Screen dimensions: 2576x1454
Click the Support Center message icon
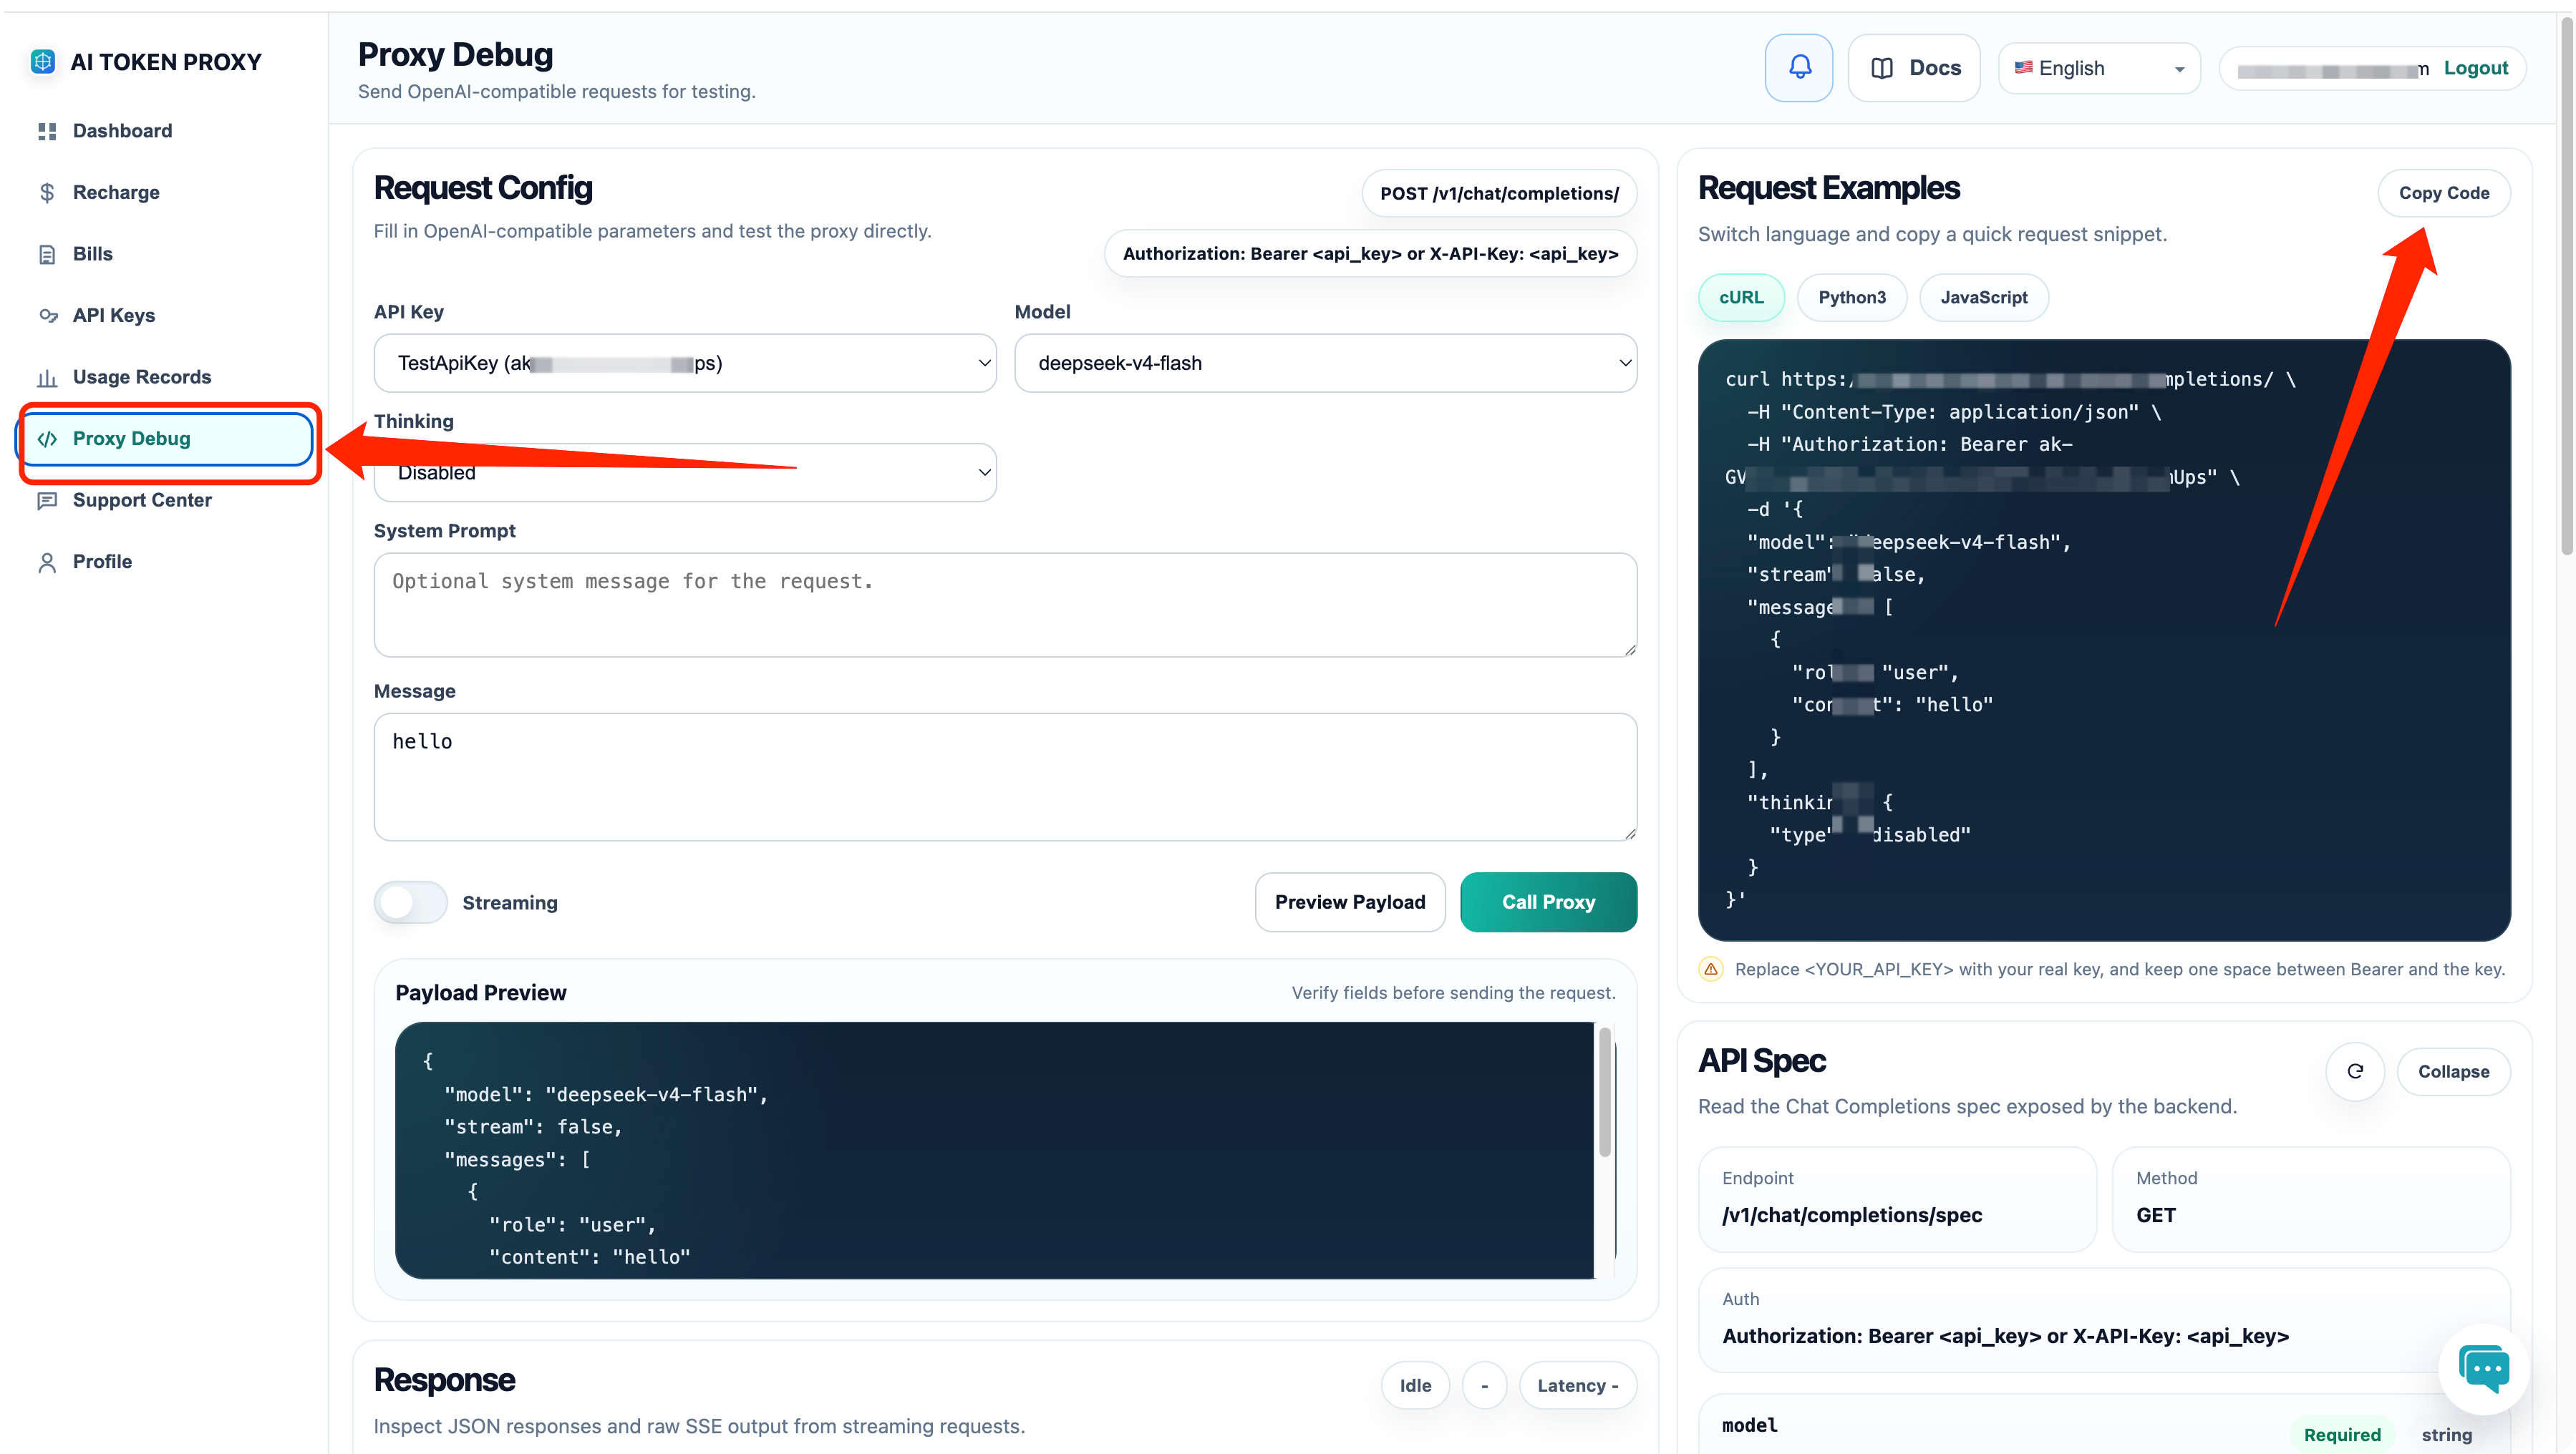47,499
